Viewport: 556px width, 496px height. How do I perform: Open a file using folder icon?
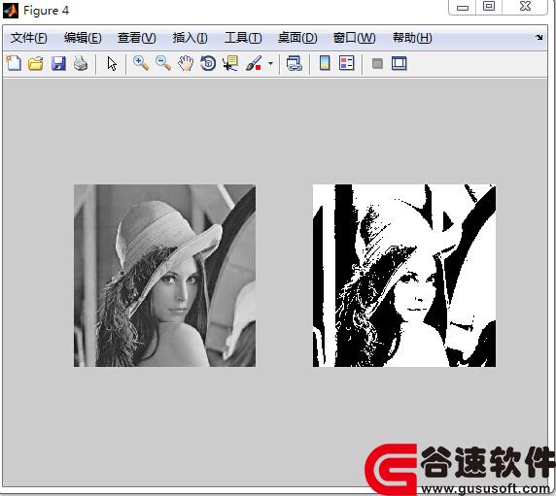36,64
